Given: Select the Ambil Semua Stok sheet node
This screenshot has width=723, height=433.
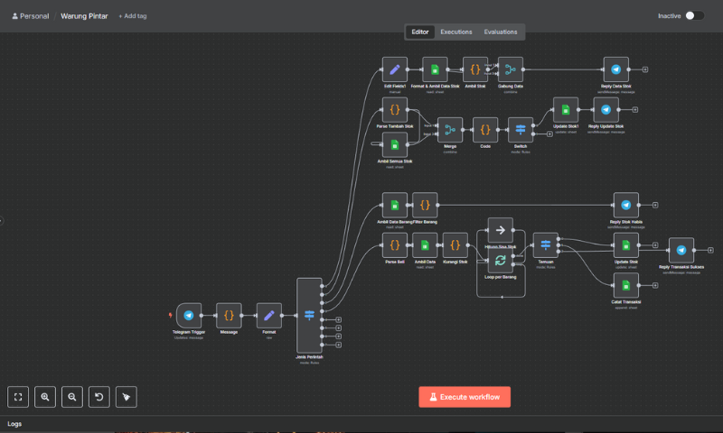Looking at the screenshot, I should click(395, 145).
